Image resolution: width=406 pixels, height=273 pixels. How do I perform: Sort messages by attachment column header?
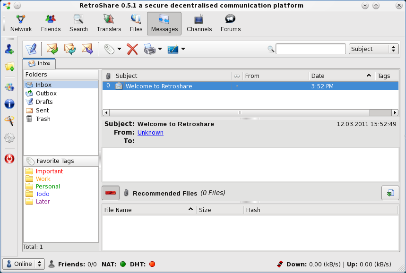click(108, 76)
